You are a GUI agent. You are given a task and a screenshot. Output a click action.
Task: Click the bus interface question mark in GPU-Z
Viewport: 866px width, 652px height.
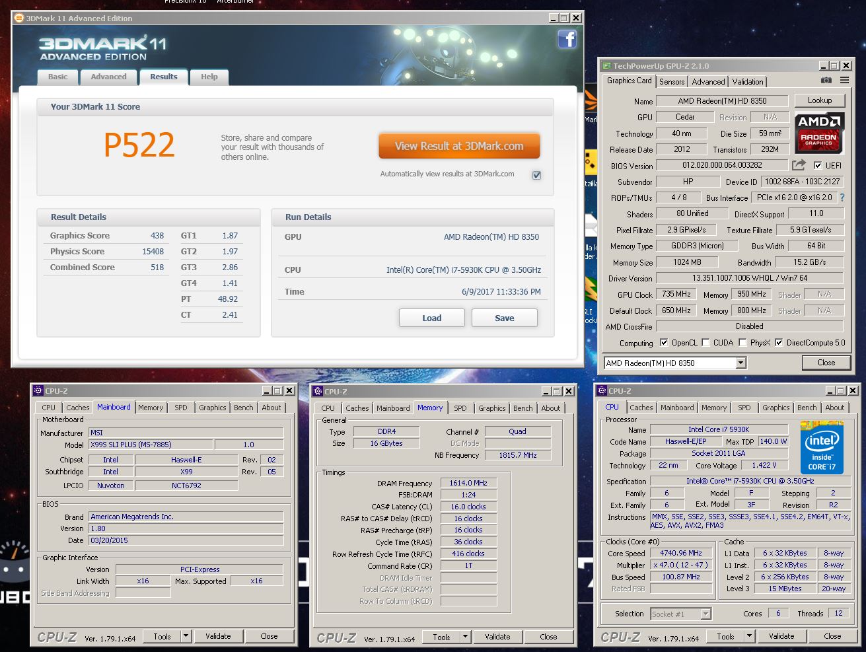842,198
